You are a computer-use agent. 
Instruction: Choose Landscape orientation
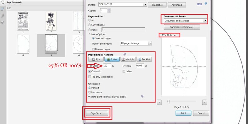pos(90,92)
